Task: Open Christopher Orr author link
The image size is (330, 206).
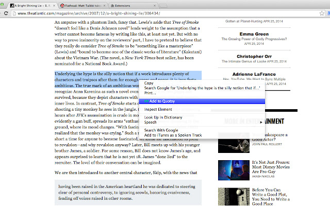Action: coord(254,56)
